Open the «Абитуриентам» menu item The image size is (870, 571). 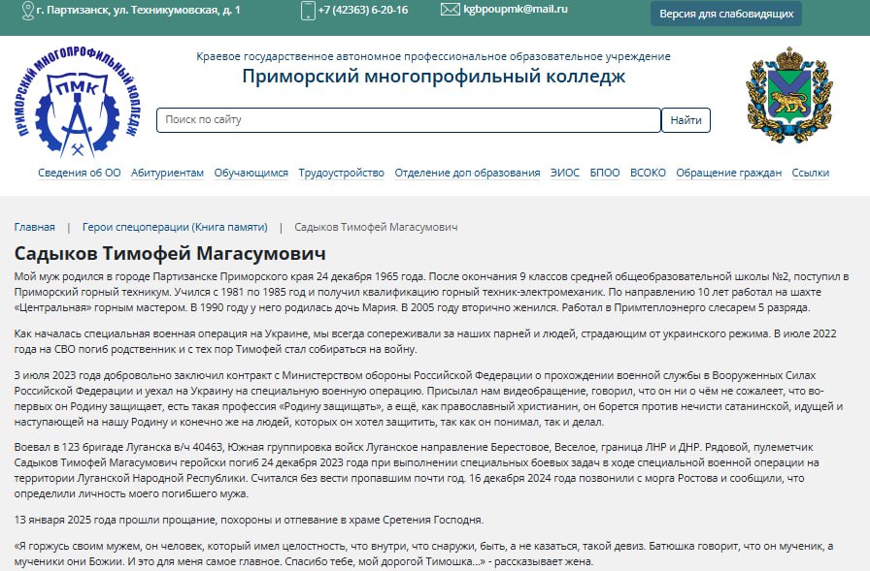167,173
